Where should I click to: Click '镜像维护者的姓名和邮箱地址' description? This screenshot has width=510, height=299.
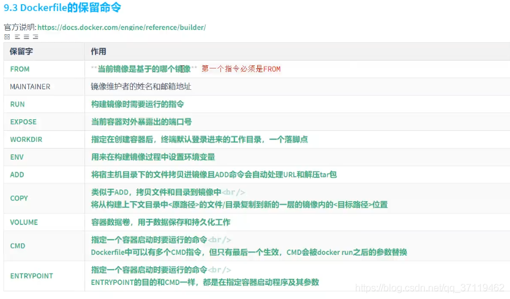[141, 86]
